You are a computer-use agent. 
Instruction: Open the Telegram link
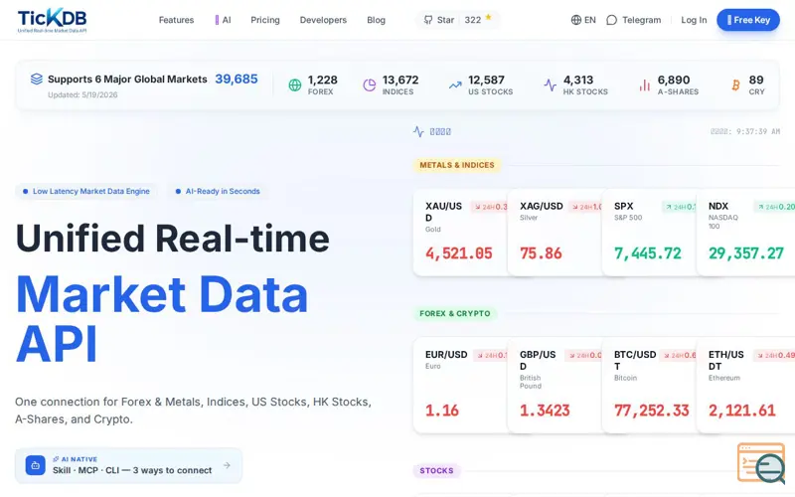click(x=634, y=20)
